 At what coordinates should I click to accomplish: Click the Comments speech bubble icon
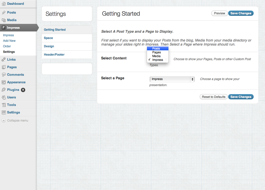(x=4, y=75)
